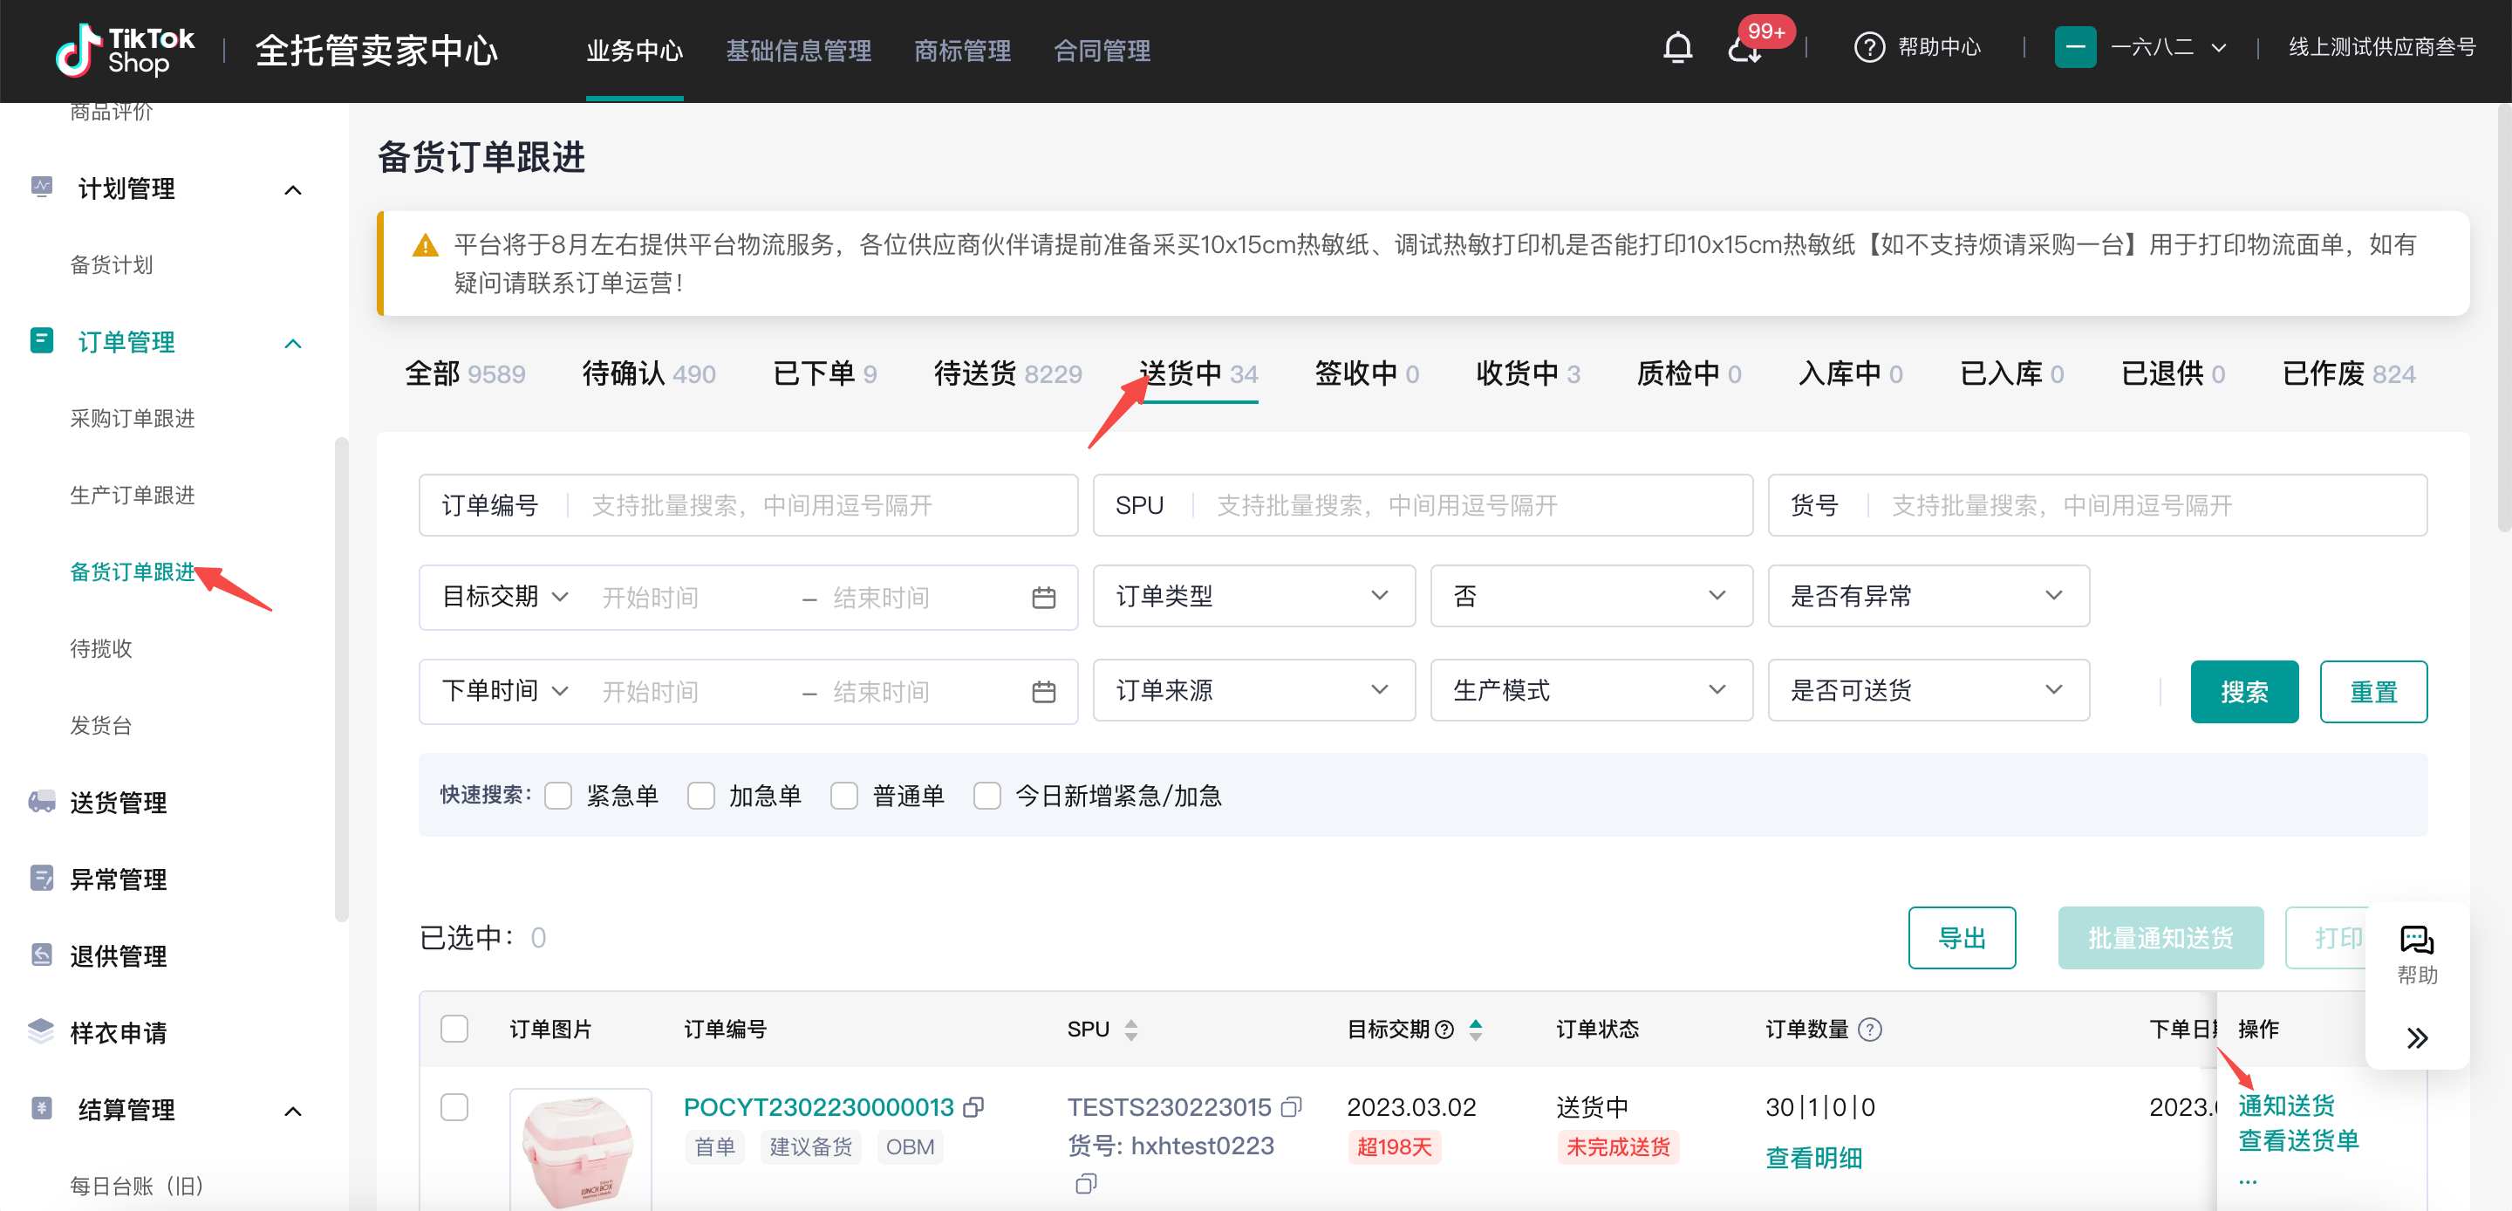This screenshot has width=2512, height=1211.
Task: Open the dropdown showing 否
Action: click(1590, 595)
